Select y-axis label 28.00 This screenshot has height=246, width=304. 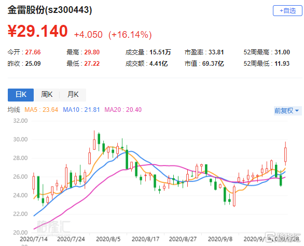[x=20, y=158]
